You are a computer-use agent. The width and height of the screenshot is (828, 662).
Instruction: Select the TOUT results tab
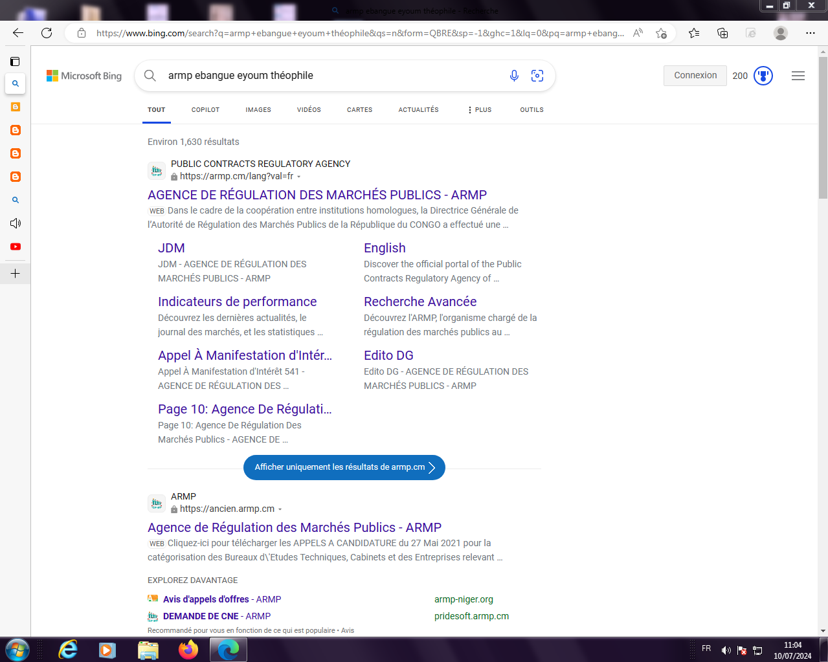click(157, 110)
